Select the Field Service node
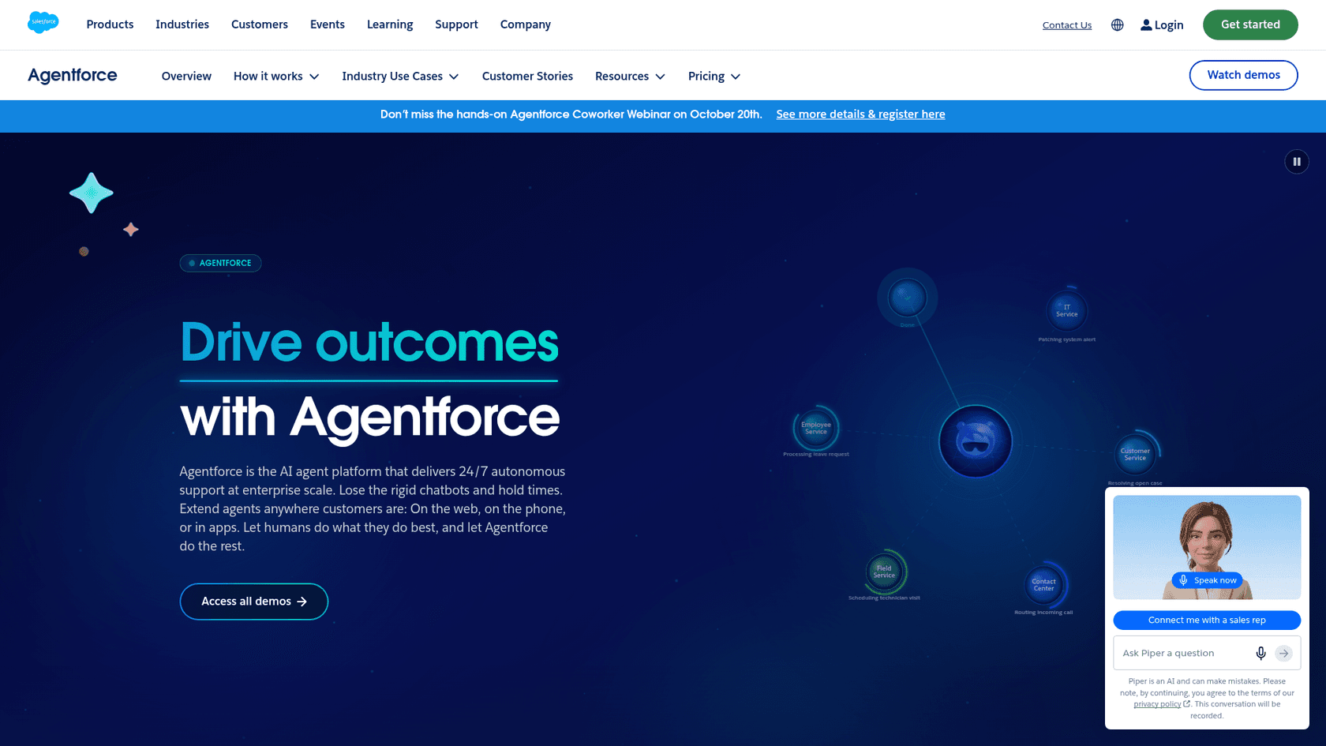The width and height of the screenshot is (1326, 746). pyautogui.click(x=884, y=572)
